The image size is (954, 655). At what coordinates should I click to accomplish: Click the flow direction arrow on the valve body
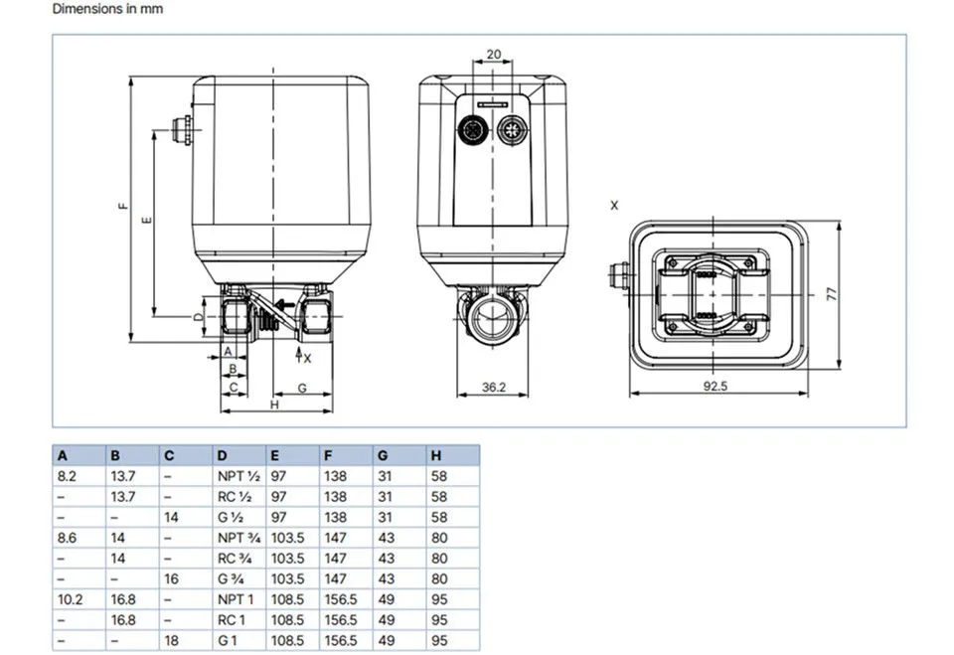coord(283,304)
